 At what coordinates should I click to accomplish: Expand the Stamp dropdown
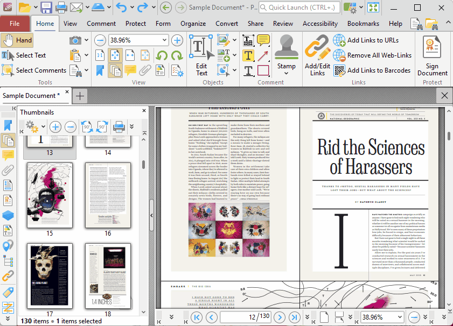pos(286,74)
